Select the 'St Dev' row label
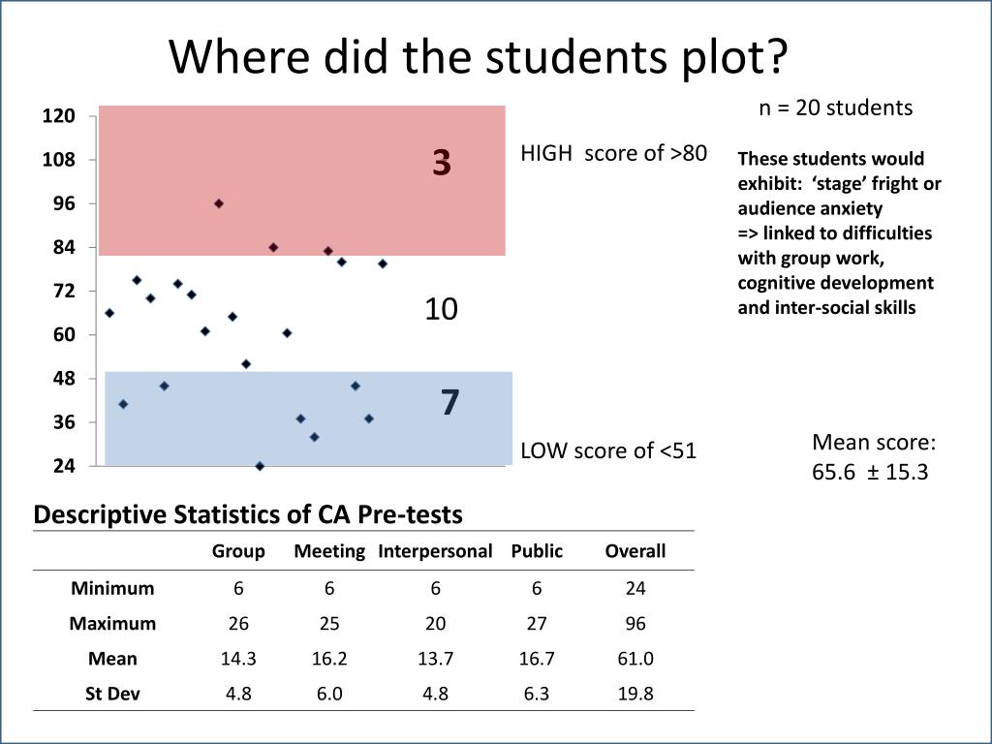The width and height of the screenshot is (992, 744). (x=112, y=694)
